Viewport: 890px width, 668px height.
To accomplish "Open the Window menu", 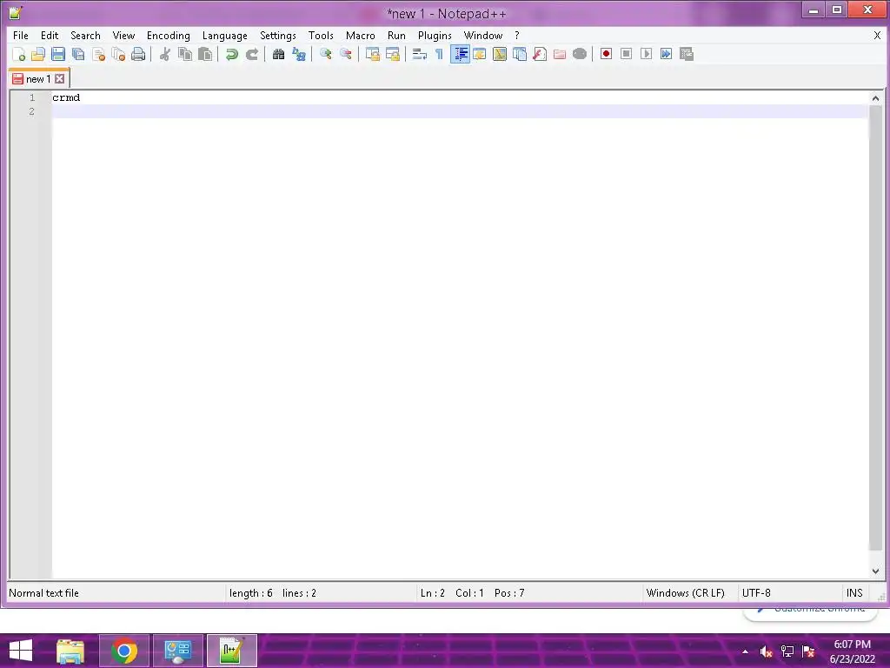I will 483,35.
